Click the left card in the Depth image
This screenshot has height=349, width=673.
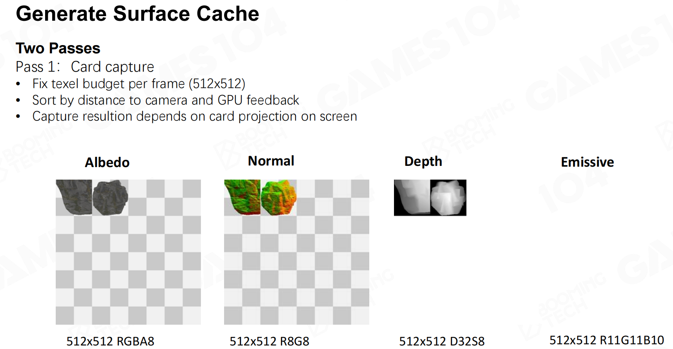click(x=412, y=198)
